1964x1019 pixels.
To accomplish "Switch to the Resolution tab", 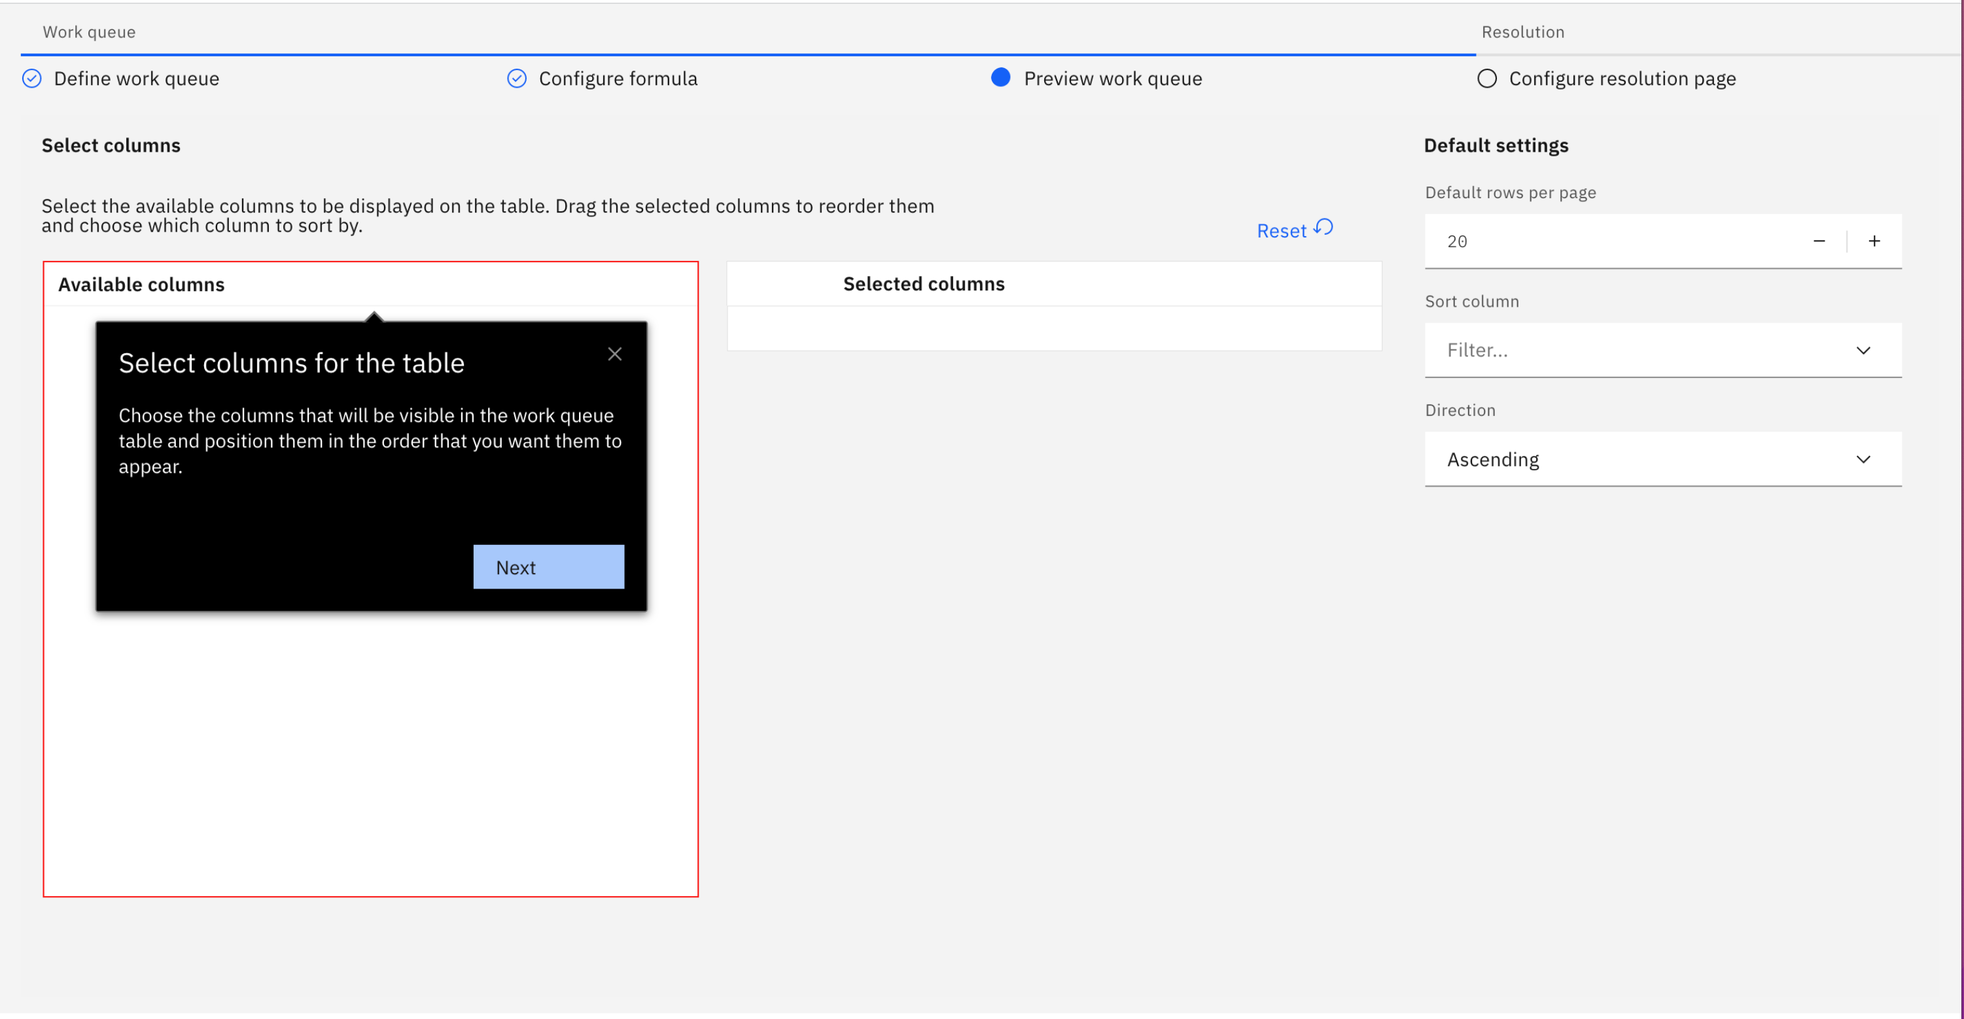I will point(1522,32).
